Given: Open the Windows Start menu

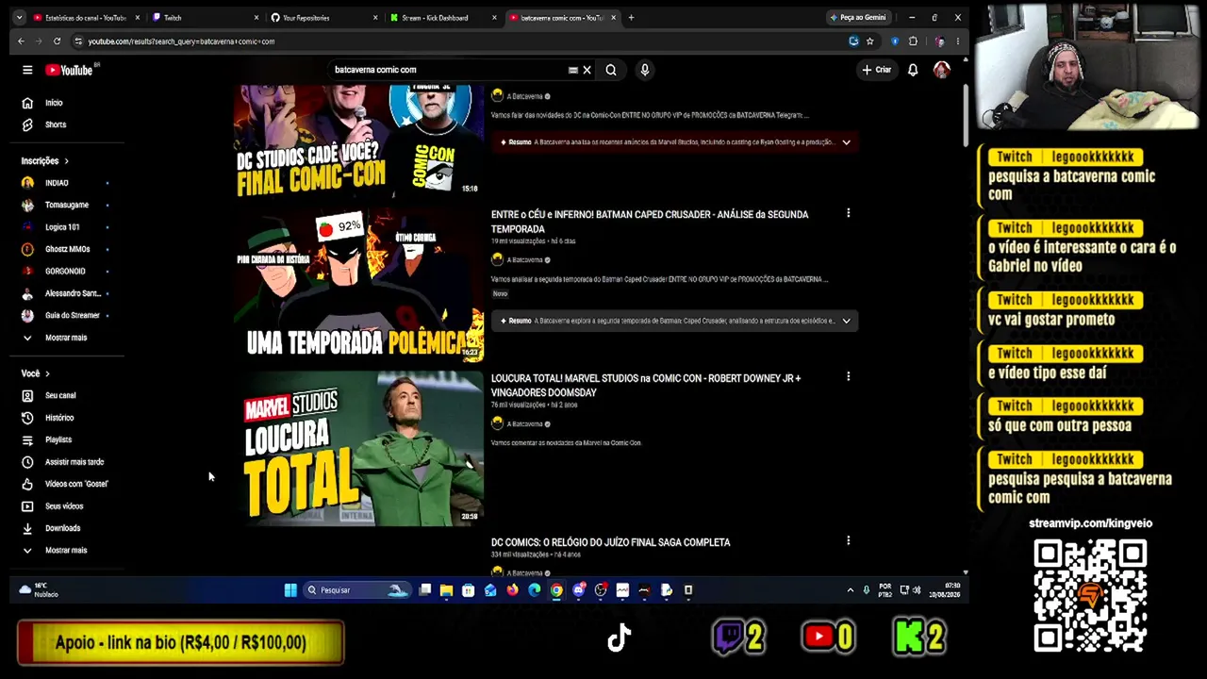Looking at the screenshot, I should tap(290, 590).
